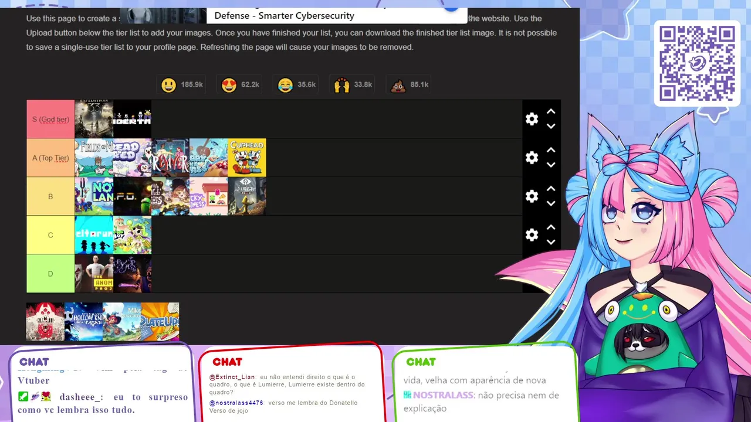Select the pink shop thumbnail in B tier
This screenshot has height=422, width=751.
pos(209,196)
